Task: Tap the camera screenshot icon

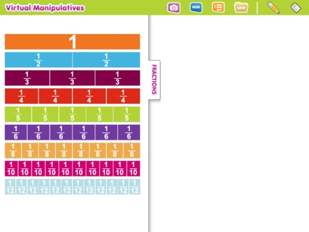Action: [174, 8]
